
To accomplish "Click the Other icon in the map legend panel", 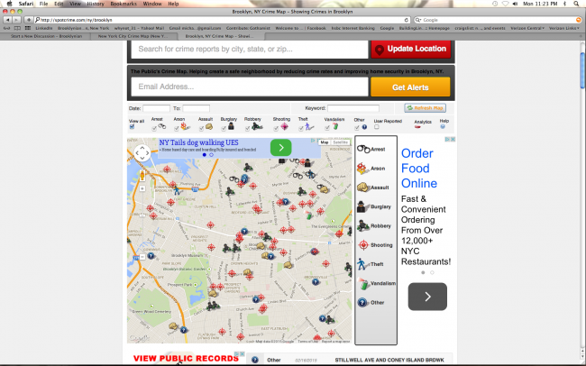I will (362, 302).
